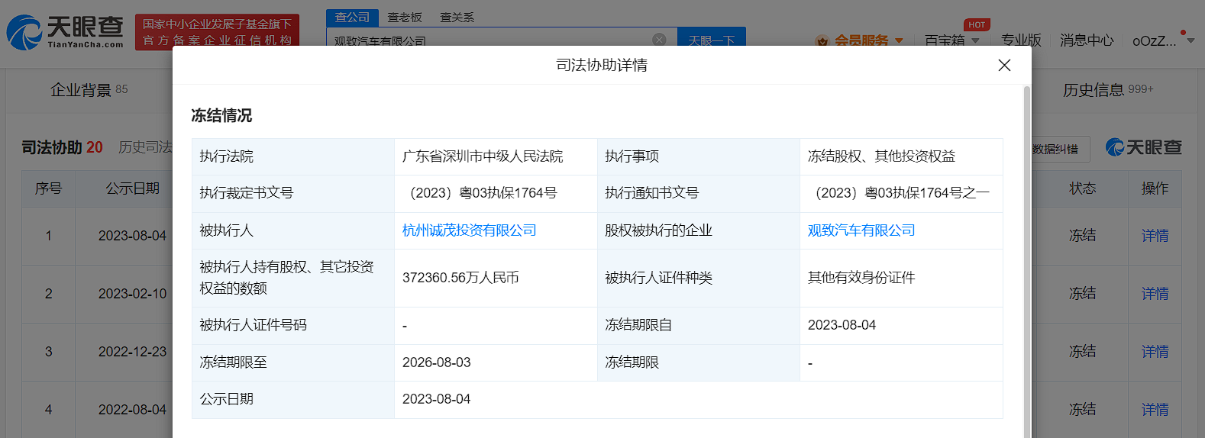
Task: Open the 专业版 link
Action: [x=1021, y=40]
